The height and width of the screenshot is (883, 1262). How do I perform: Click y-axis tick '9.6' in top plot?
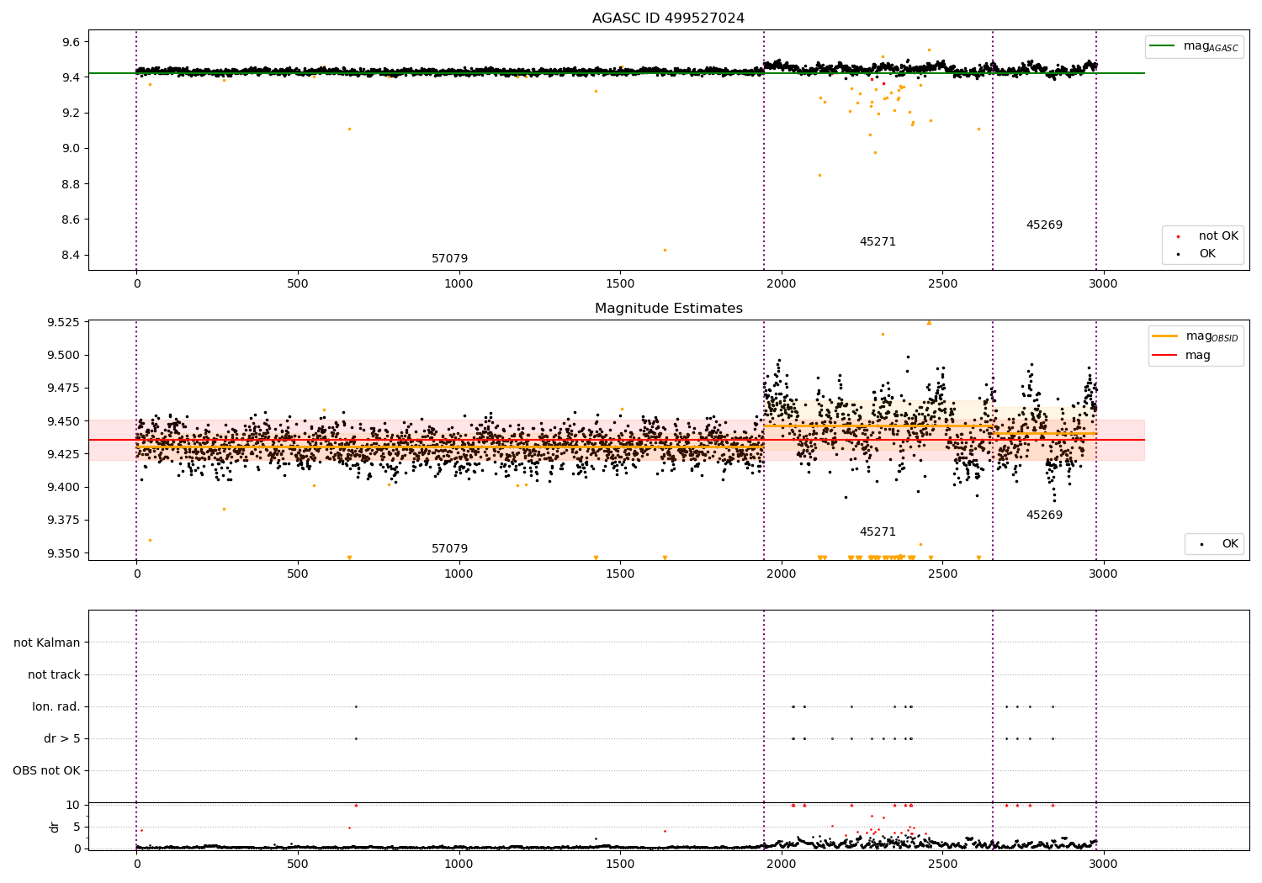[x=71, y=42]
